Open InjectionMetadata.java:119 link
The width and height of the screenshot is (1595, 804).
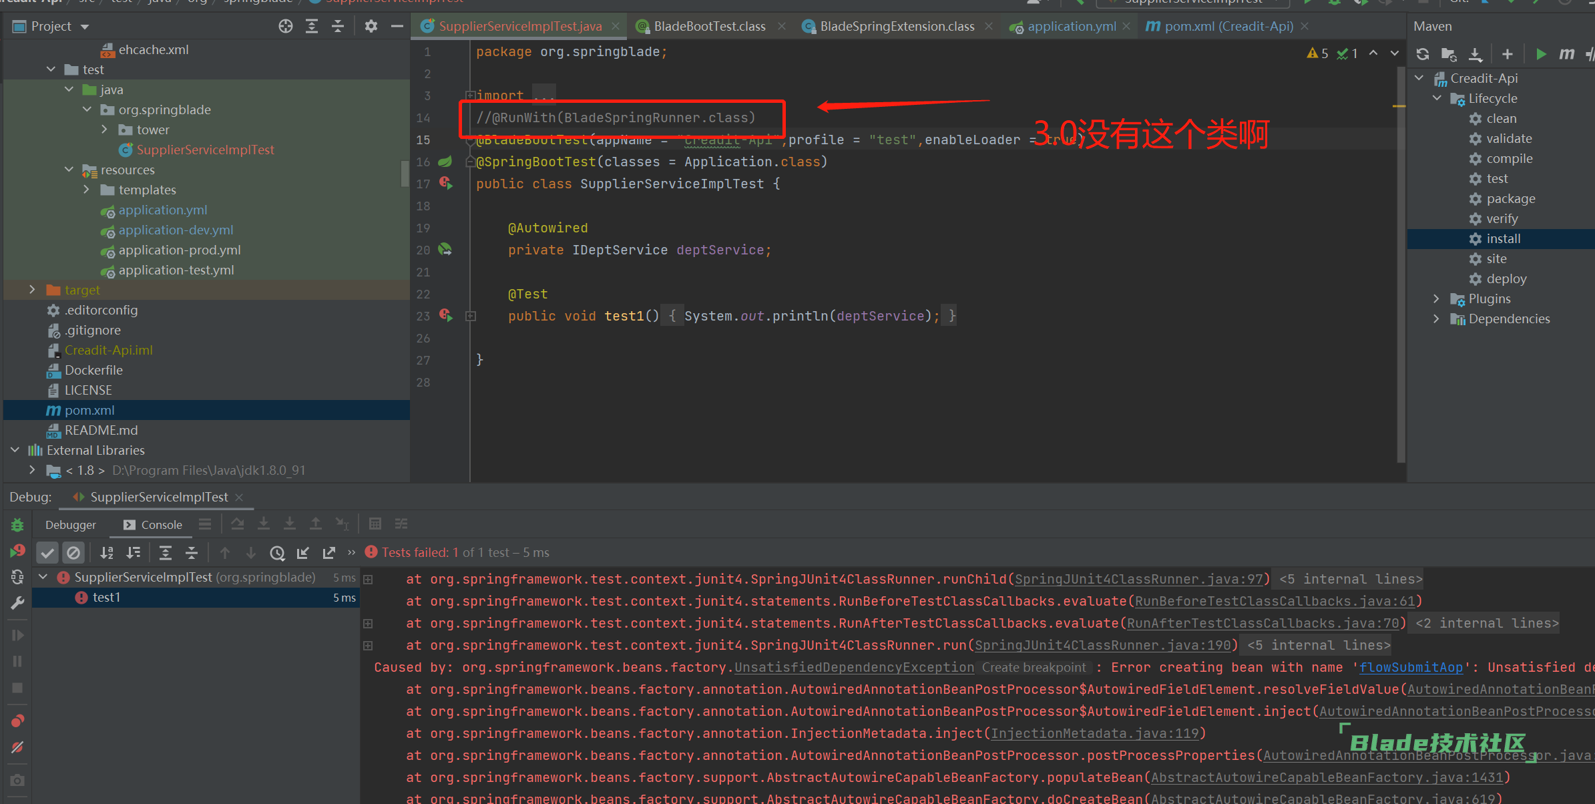pos(1095,733)
